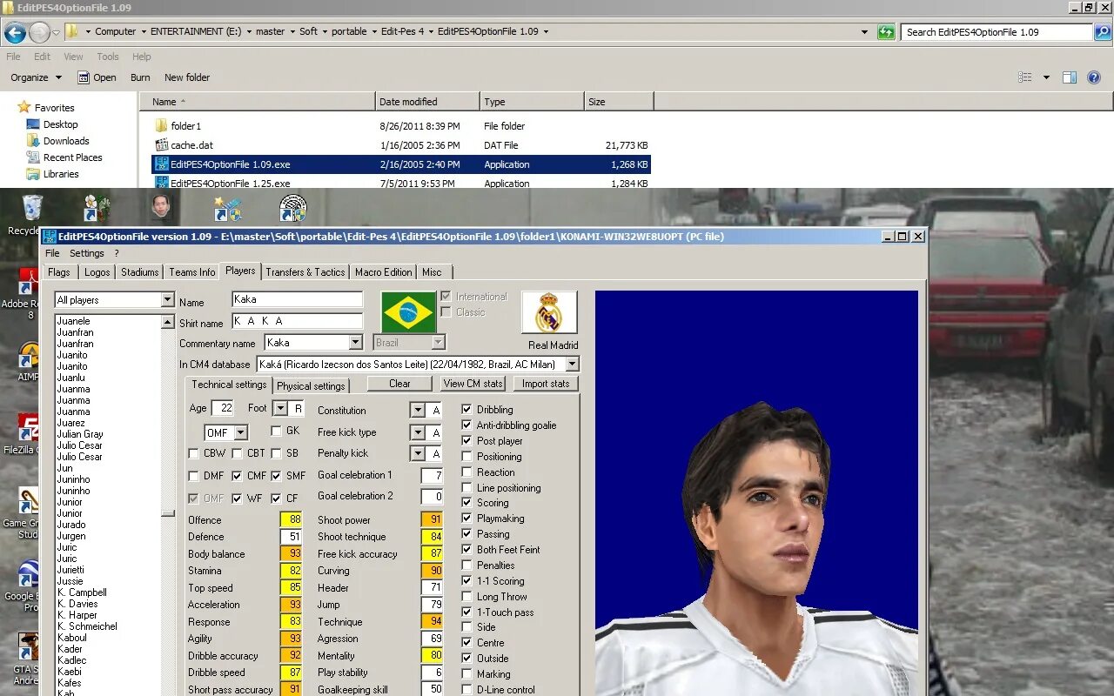This screenshot has width=1114, height=696.
Task: Click the Explorer back arrow button
Action: click(x=15, y=33)
